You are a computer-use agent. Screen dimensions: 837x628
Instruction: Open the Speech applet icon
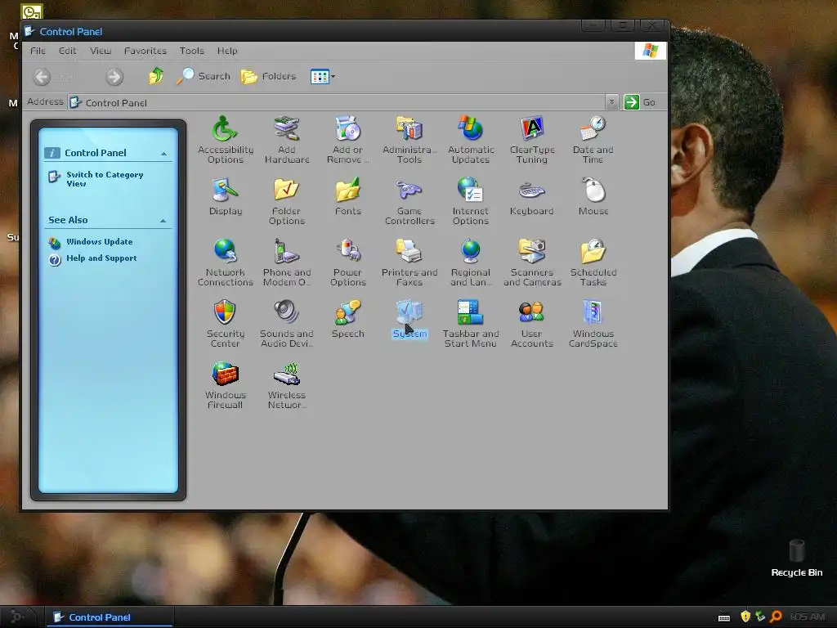click(348, 320)
